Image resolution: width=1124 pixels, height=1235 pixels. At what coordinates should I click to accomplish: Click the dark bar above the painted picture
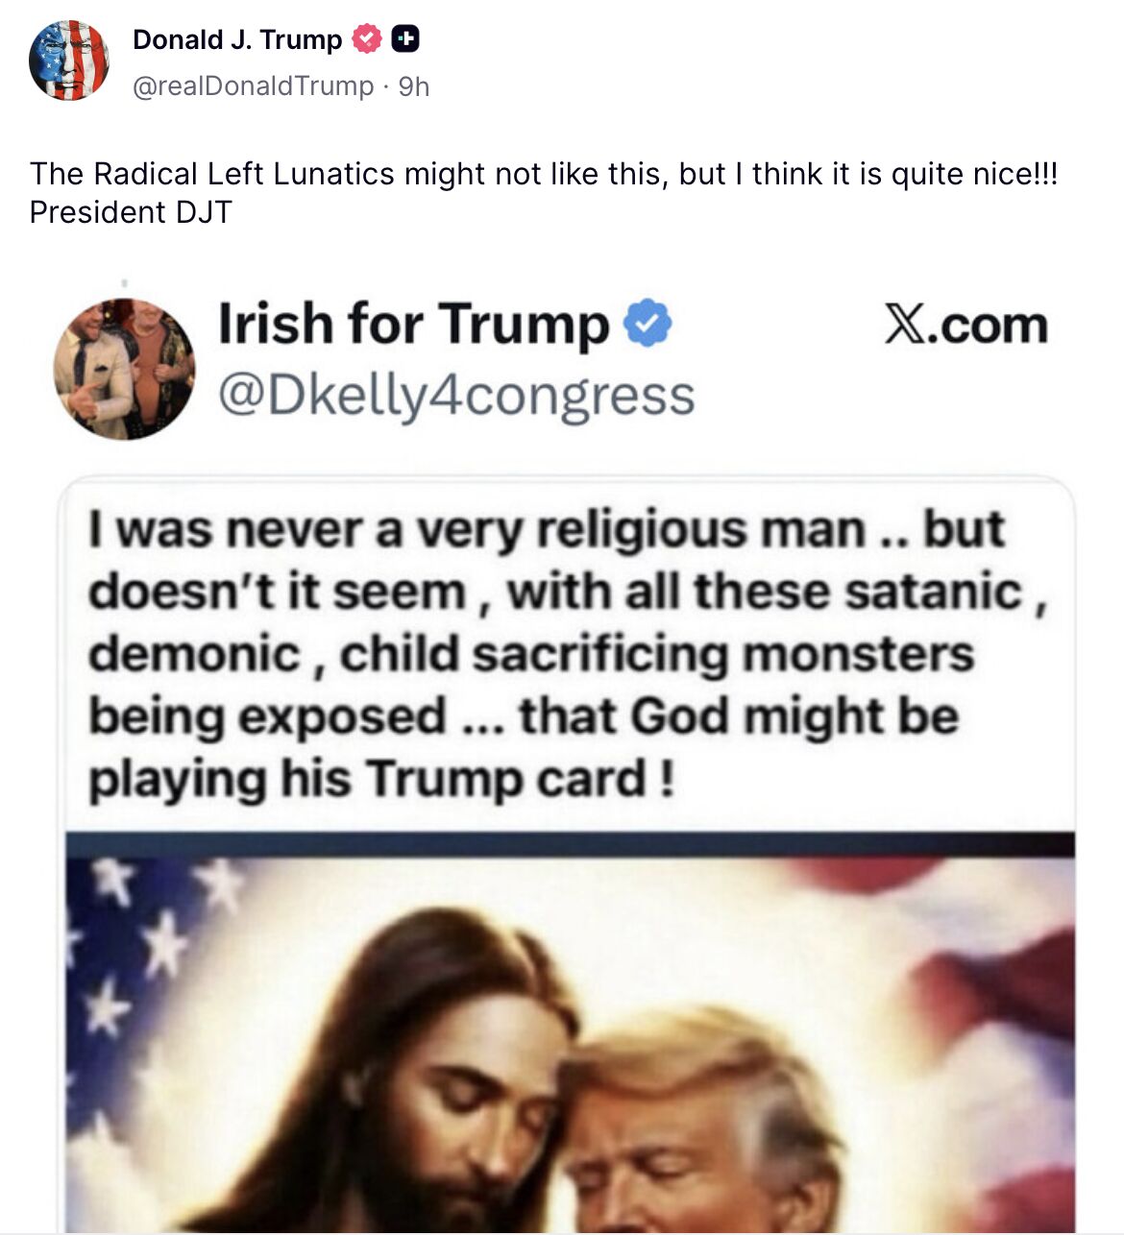[570, 845]
